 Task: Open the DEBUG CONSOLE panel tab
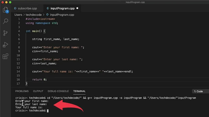click(x=58, y=91)
